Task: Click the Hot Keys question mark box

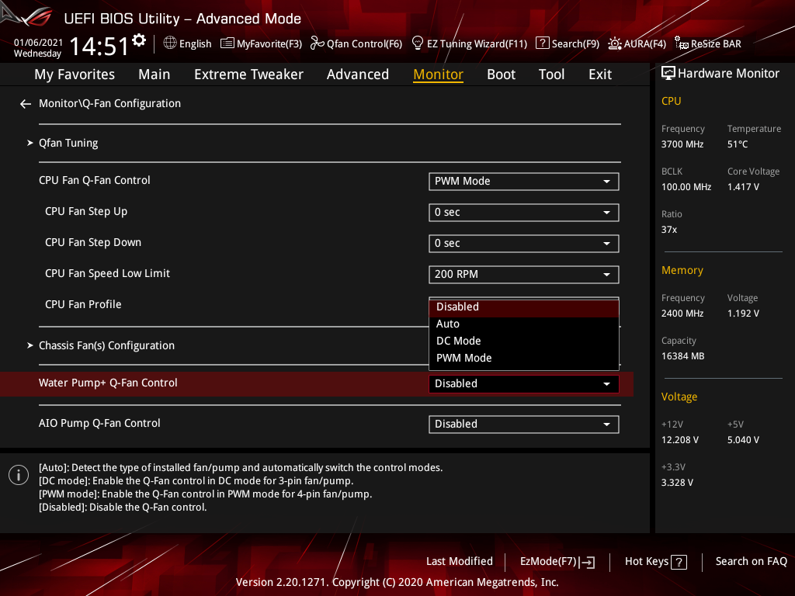Action: pyautogui.click(x=679, y=562)
